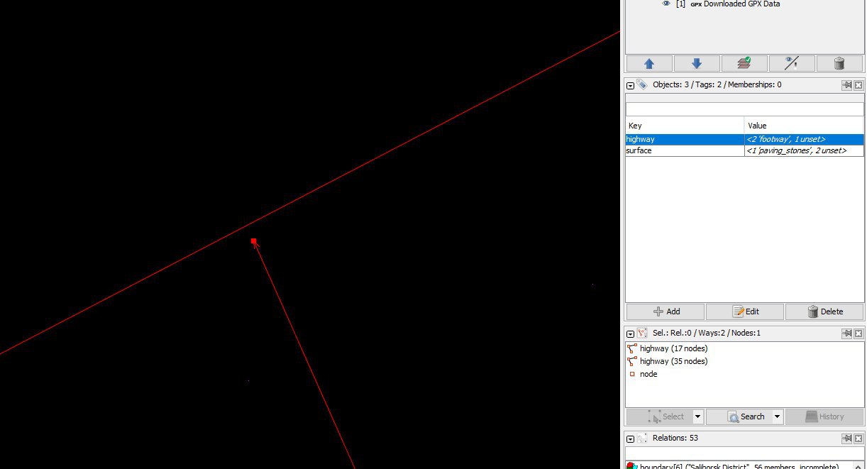The width and height of the screenshot is (867, 469).
Task: Toggle visibility of Downloaded GPX Data layer
Action: (666, 4)
